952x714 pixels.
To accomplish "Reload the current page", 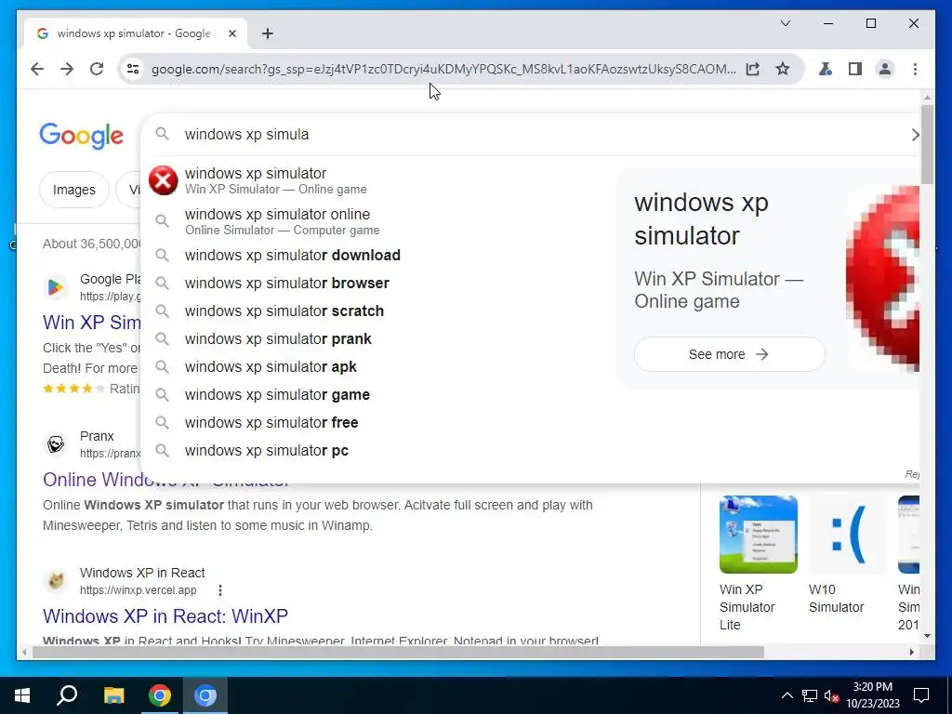I will [x=97, y=69].
